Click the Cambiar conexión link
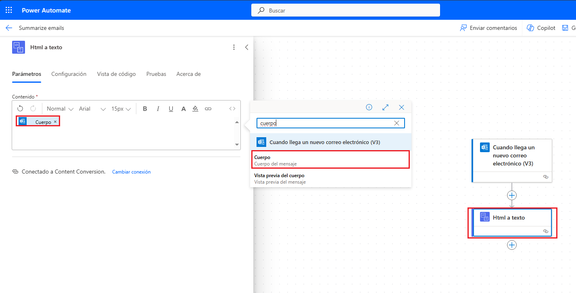576x293 pixels. tap(131, 172)
